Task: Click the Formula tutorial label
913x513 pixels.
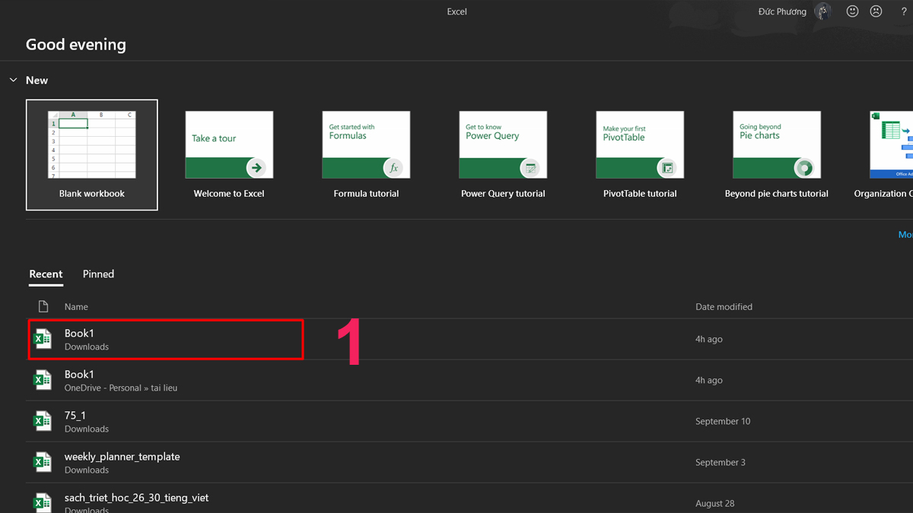Action: pos(366,194)
